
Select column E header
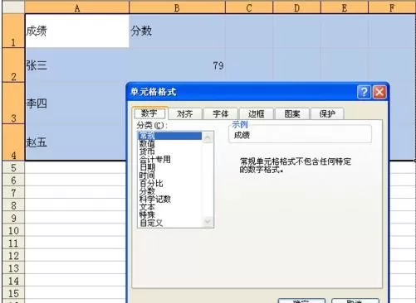point(345,7)
